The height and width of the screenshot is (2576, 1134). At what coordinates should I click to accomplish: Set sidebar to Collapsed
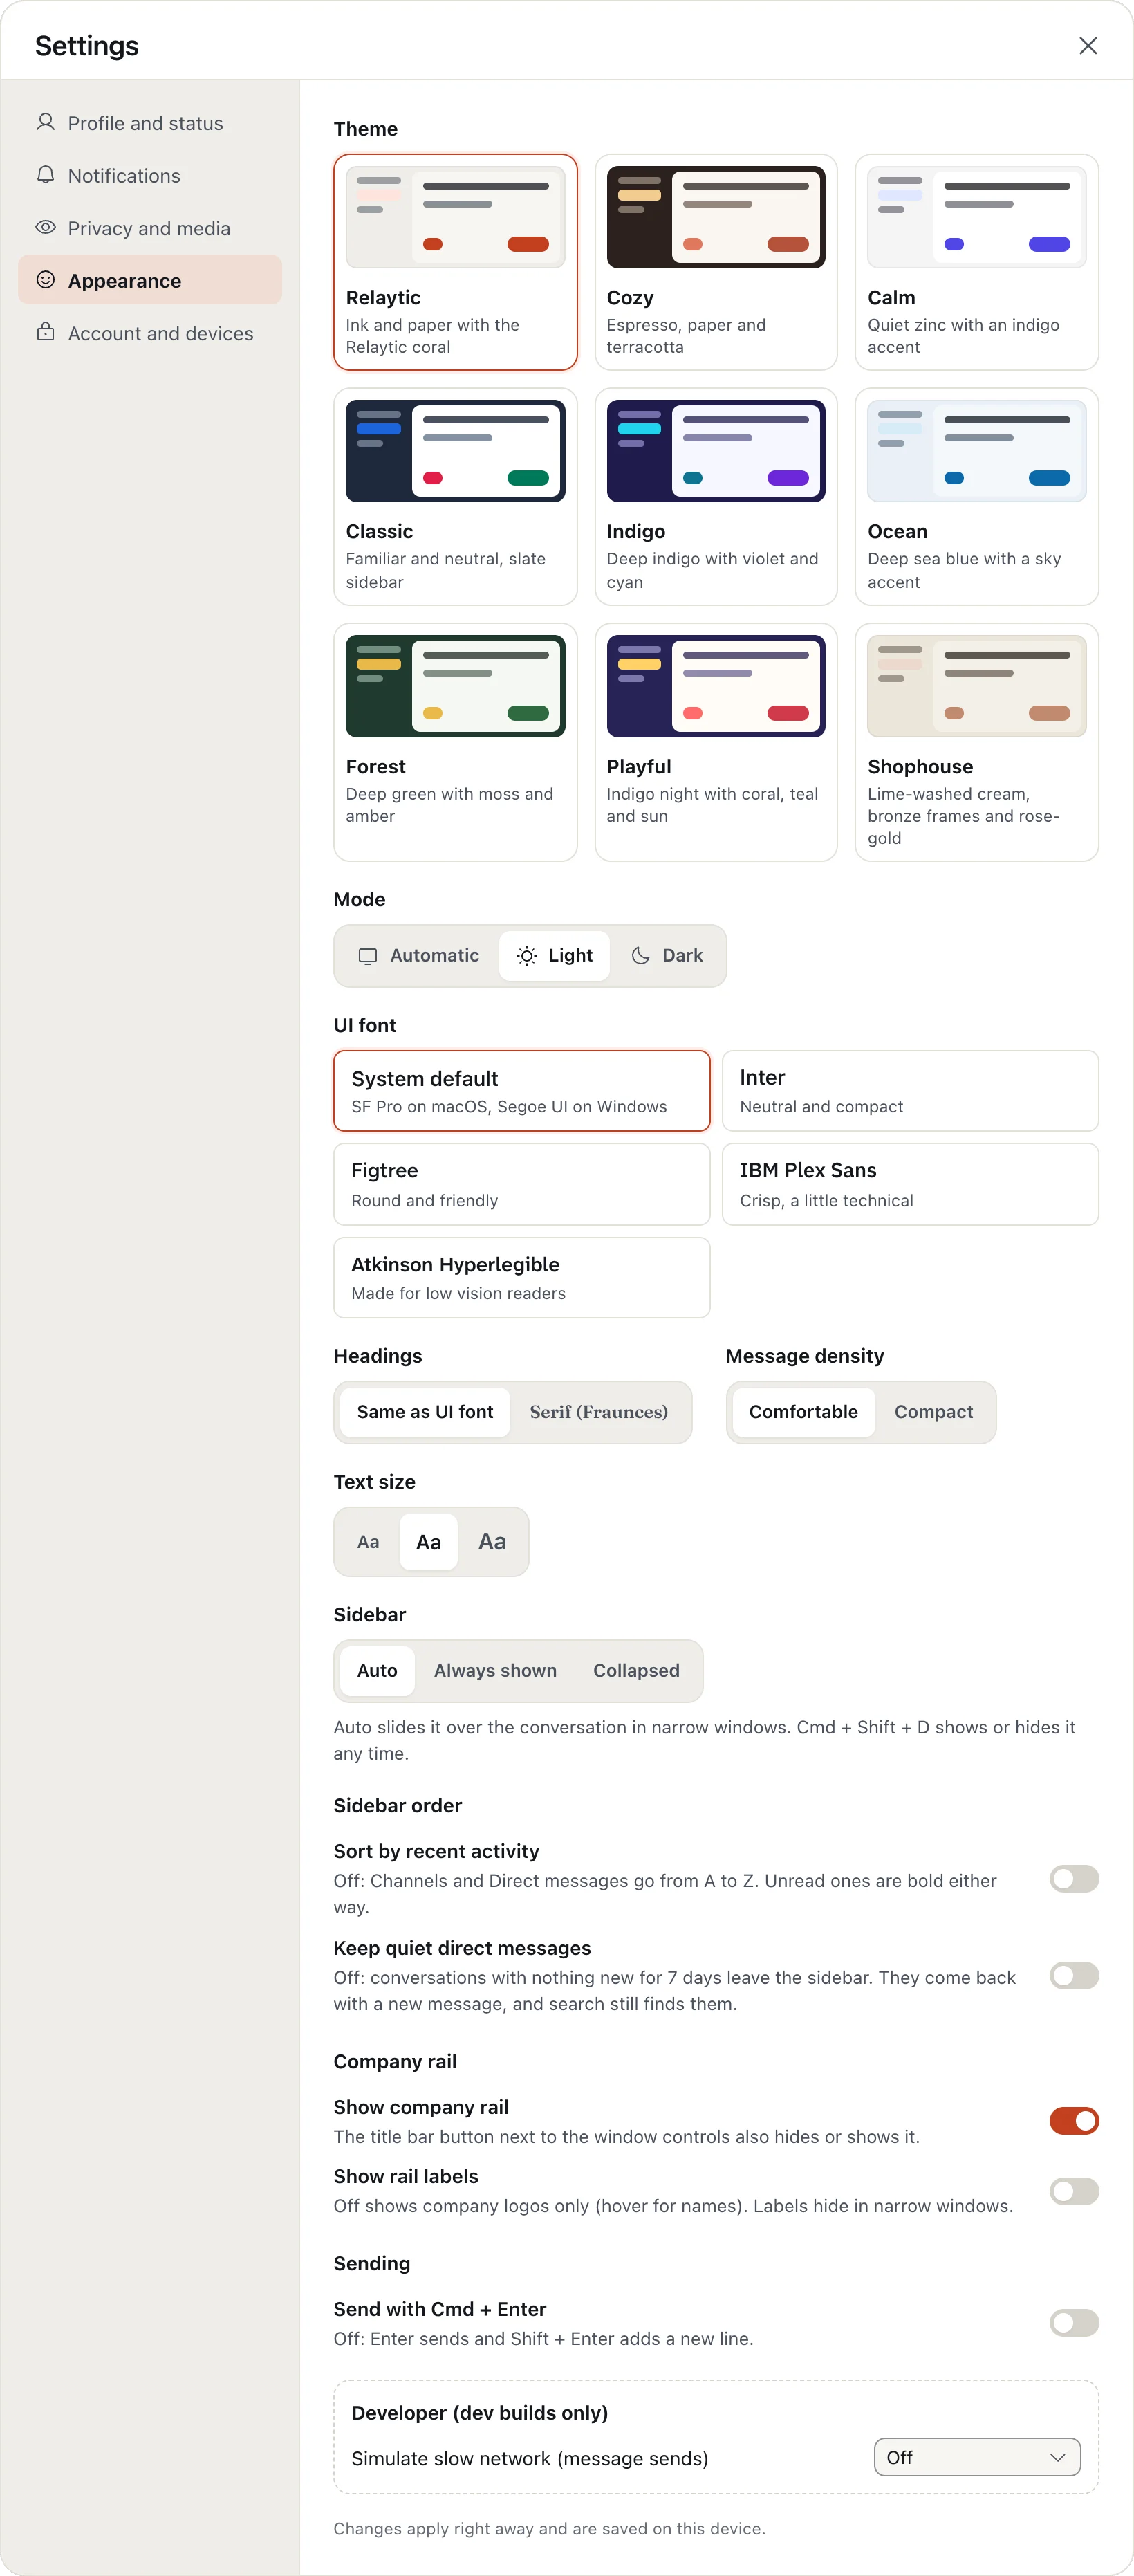click(636, 1671)
